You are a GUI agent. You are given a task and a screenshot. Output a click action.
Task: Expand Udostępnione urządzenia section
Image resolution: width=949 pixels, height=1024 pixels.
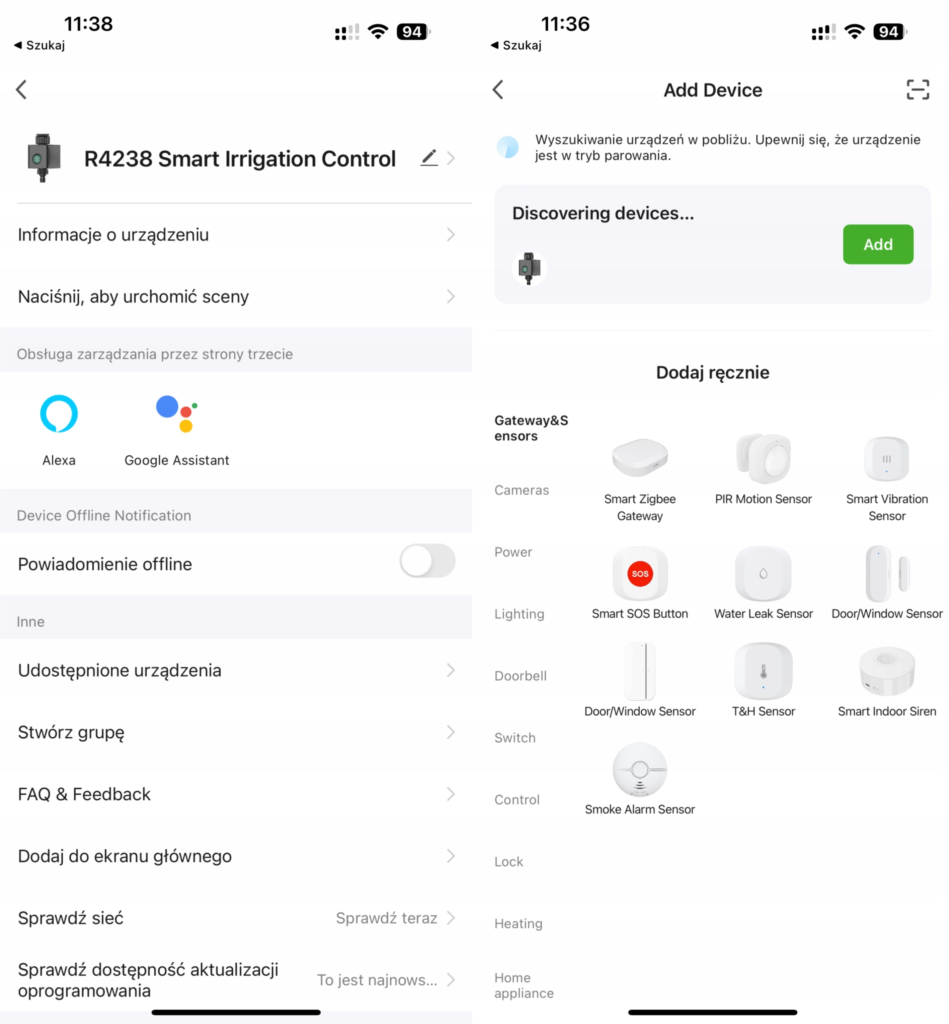236,671
